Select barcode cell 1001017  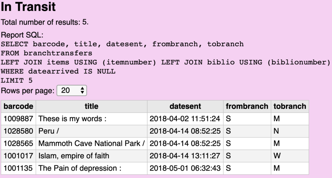pos(18,156)
